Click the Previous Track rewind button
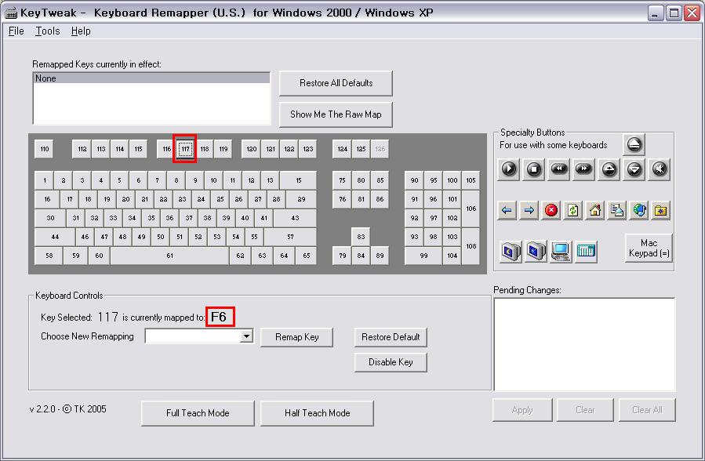705x461 pixels. 559,169
